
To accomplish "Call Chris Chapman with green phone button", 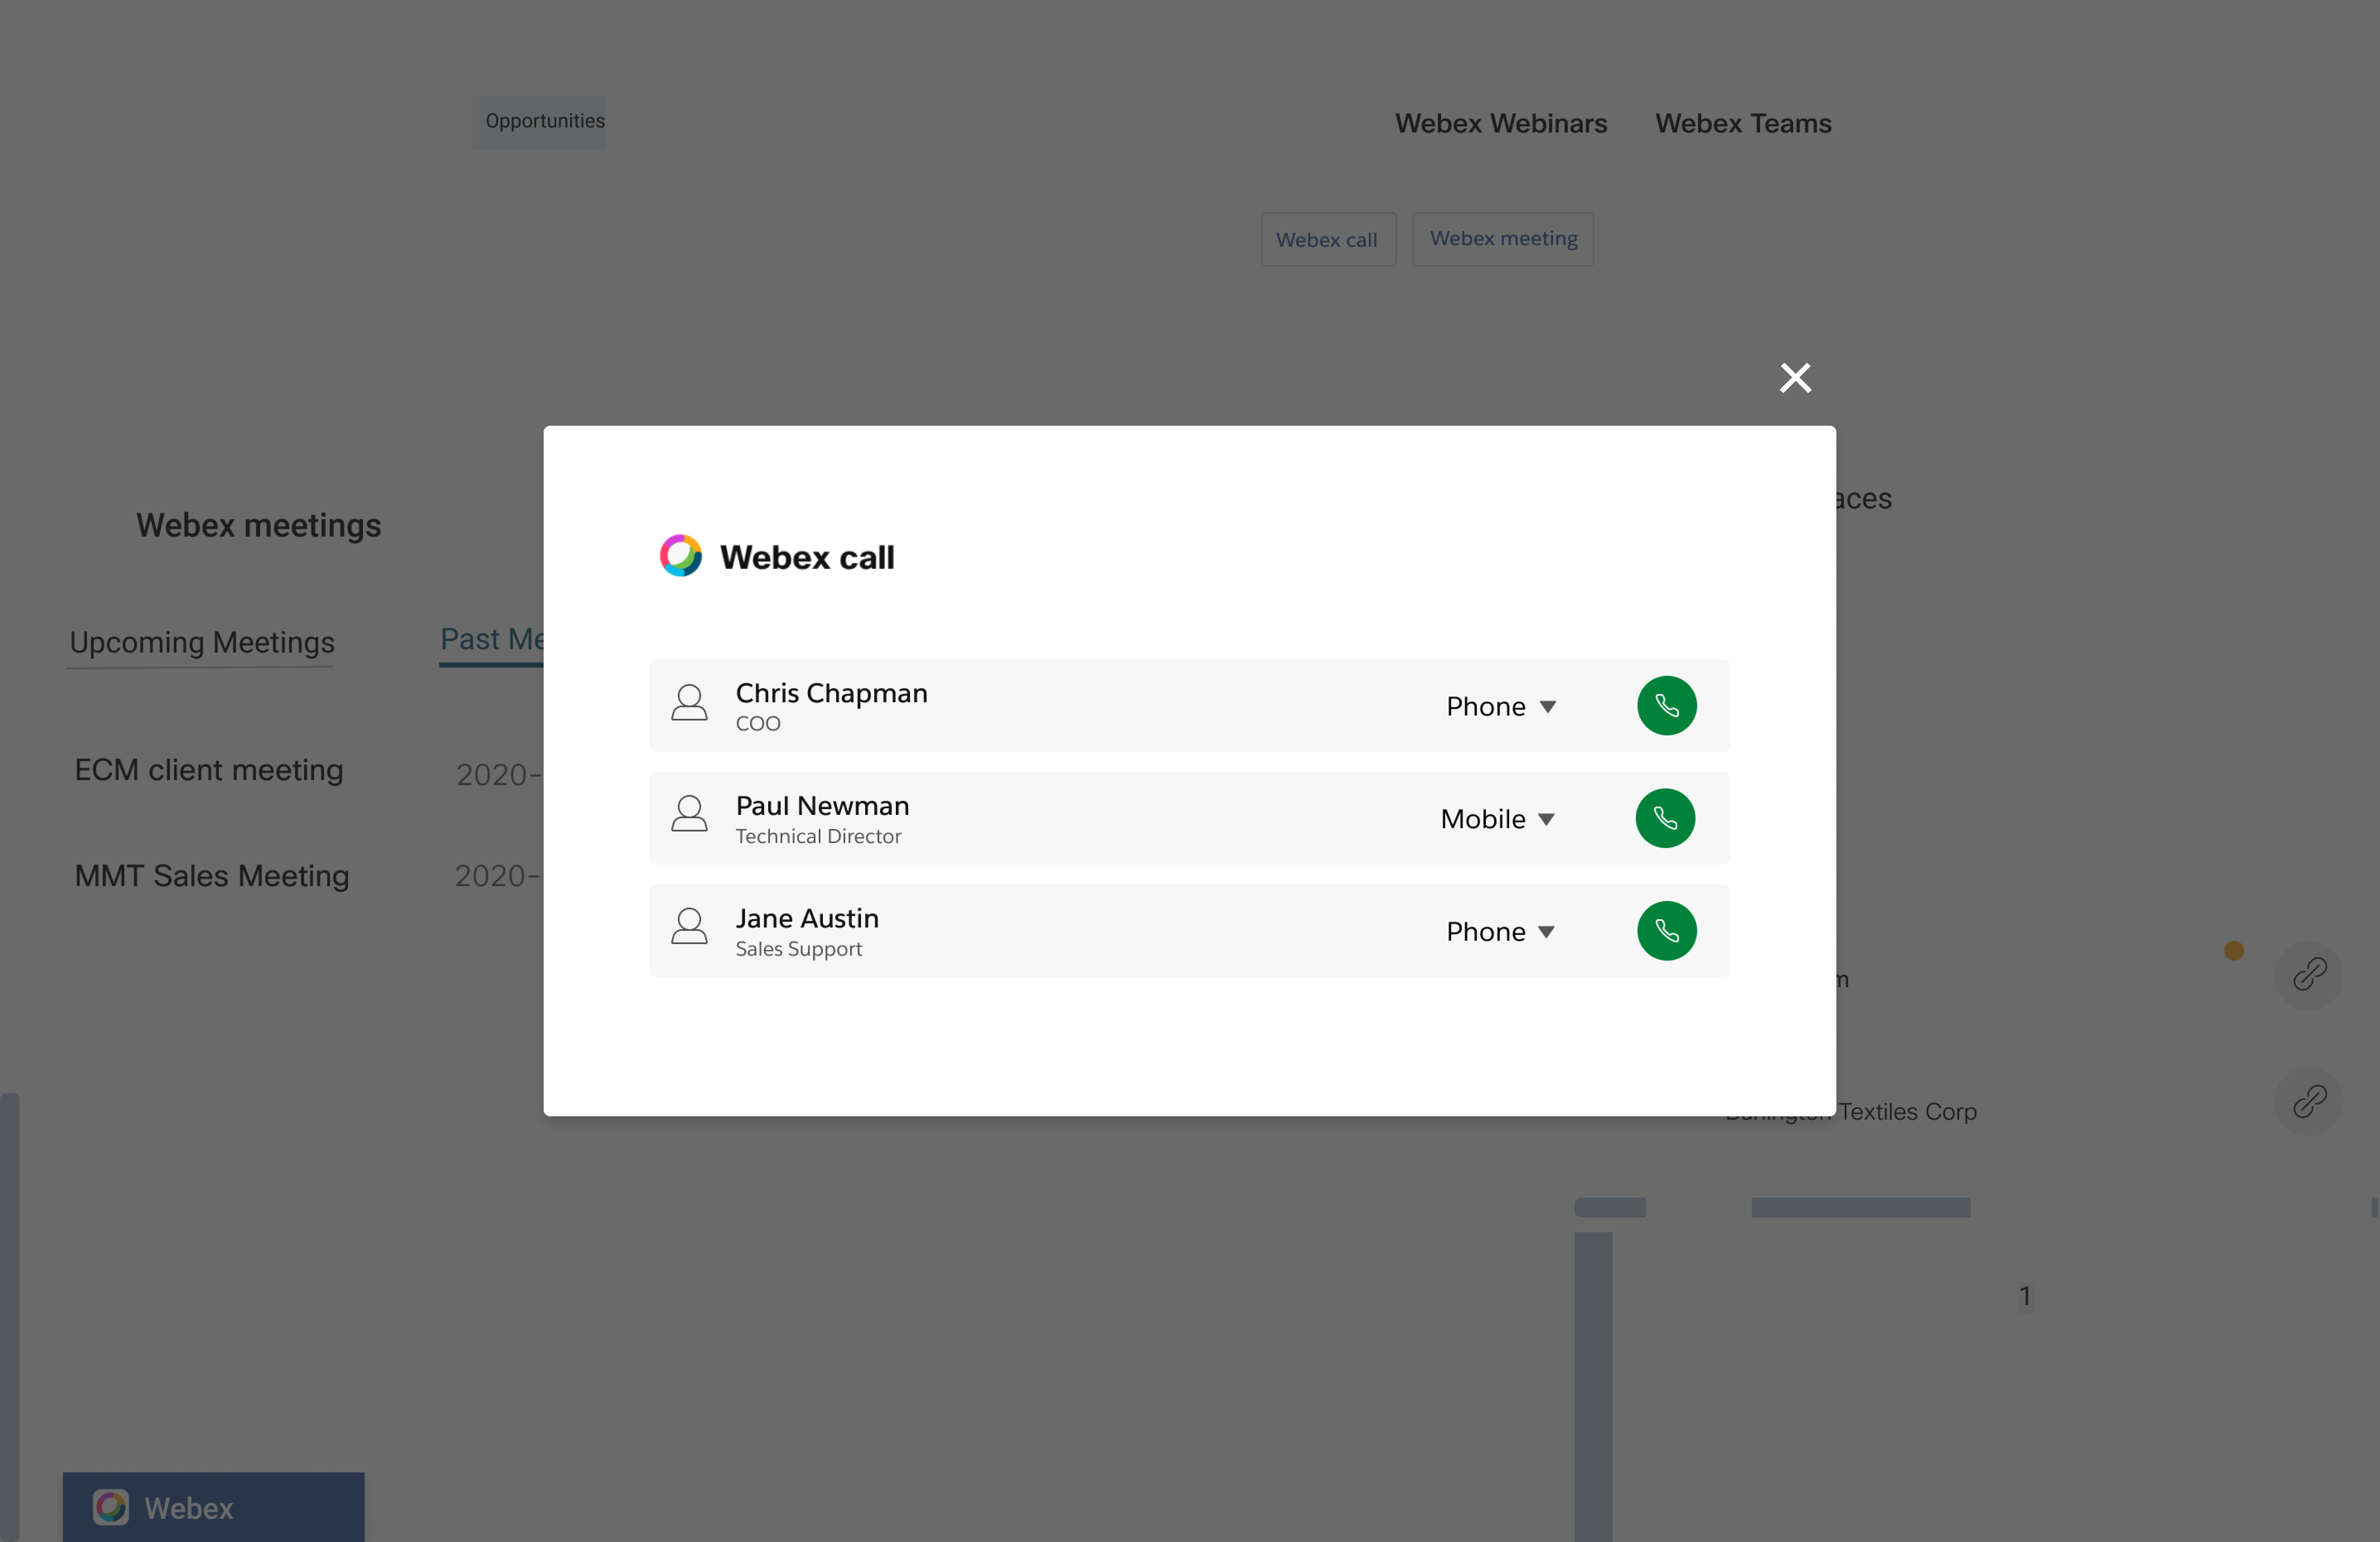I will point(1666,706).
